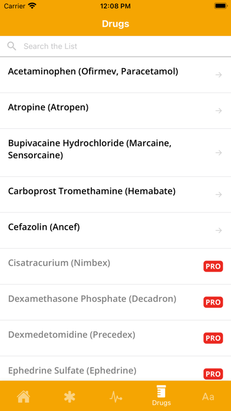Click the Search the List field
Viewport: 231px width, 411px height.
pos(115,46)
